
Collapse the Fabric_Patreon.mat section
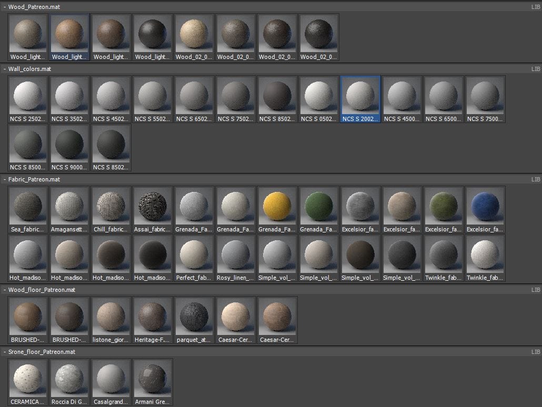point(5,179)
